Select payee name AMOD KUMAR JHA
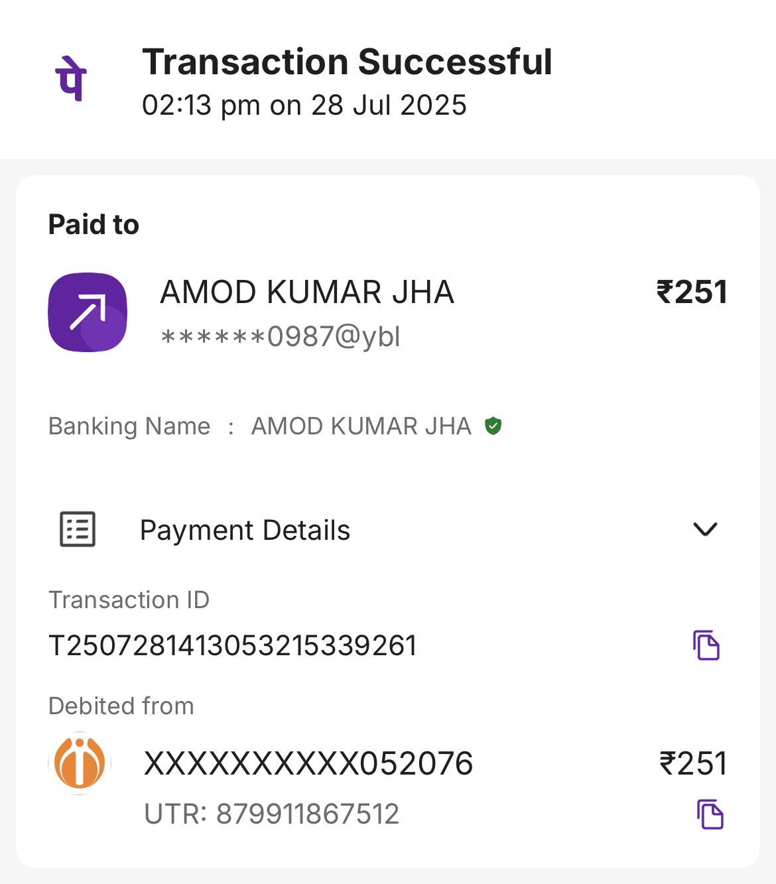 tap(307, 292)
